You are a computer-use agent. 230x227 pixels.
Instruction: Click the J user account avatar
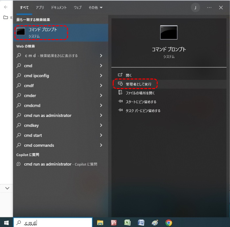(195, 7)
